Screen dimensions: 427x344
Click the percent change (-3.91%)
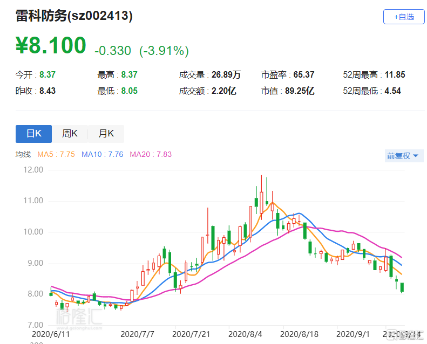164,51
